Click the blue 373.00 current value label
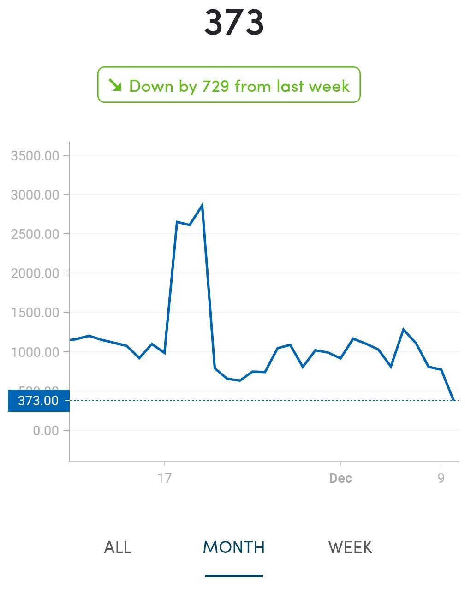This screenshot has width=465, height=599. coord(38,401)
